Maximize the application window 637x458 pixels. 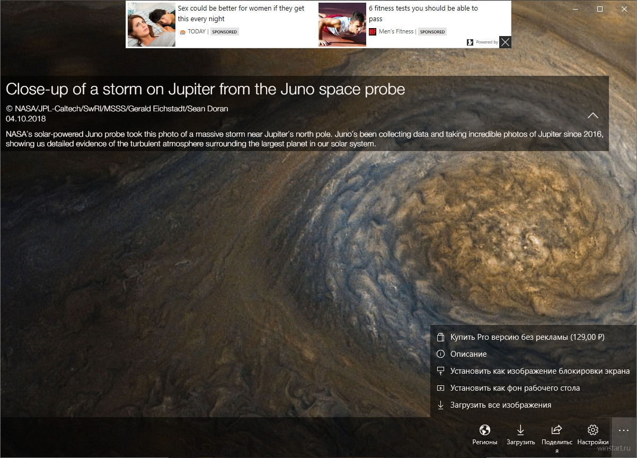pos(599,9)
